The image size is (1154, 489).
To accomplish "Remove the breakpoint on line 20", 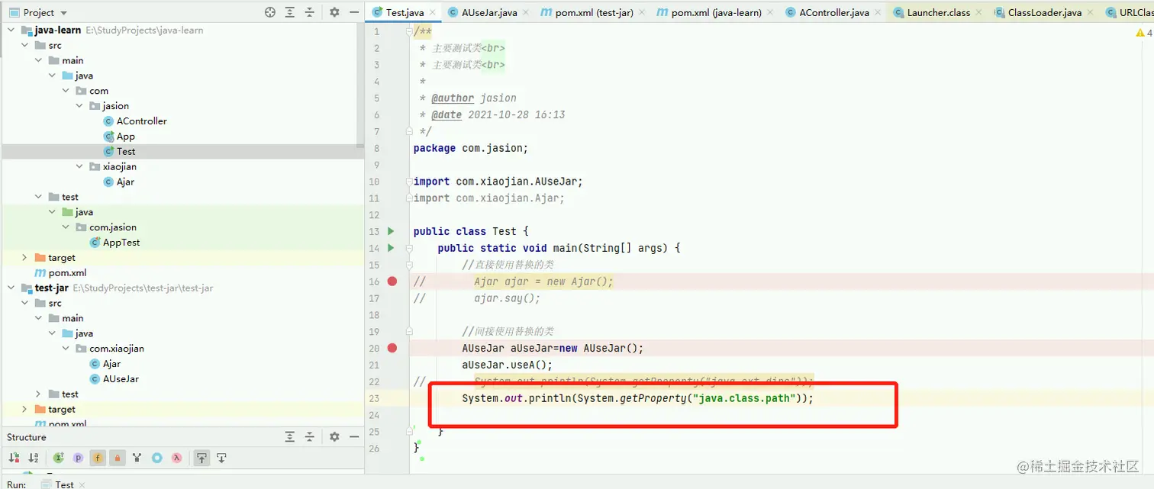I will click(392, 348).
